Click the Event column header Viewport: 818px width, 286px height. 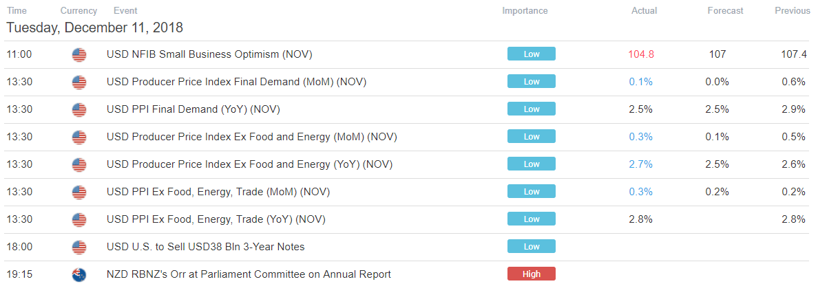coord(125,10)
